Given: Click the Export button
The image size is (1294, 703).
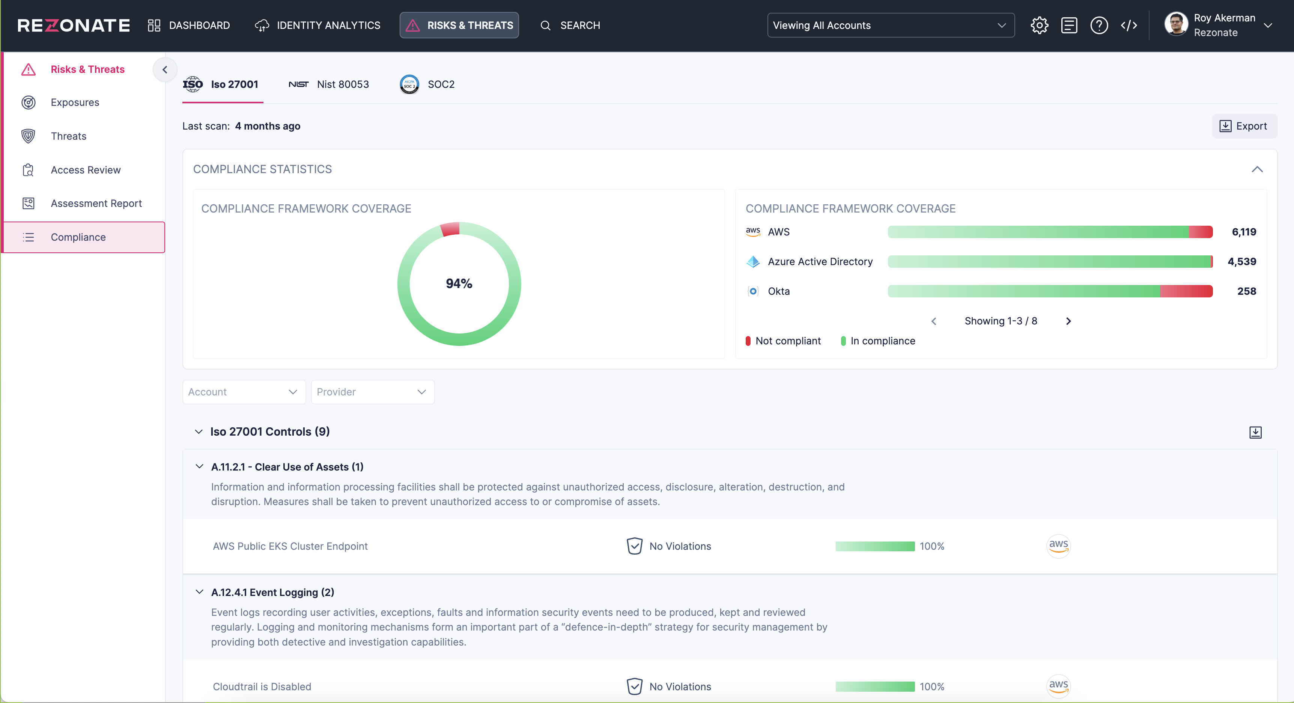Looking at the screenshot, I should tap(1243, 126).
